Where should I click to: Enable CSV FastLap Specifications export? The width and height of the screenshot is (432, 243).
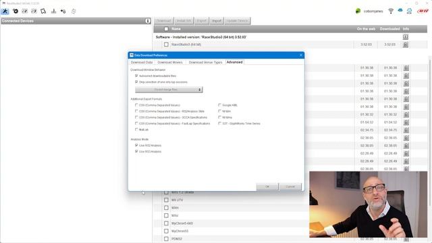(x=136, y=124)
